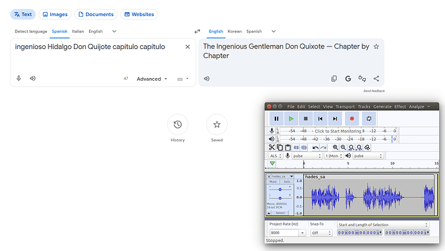
Task: Redo edit in Audacity
Action: [x=323, y=147]
